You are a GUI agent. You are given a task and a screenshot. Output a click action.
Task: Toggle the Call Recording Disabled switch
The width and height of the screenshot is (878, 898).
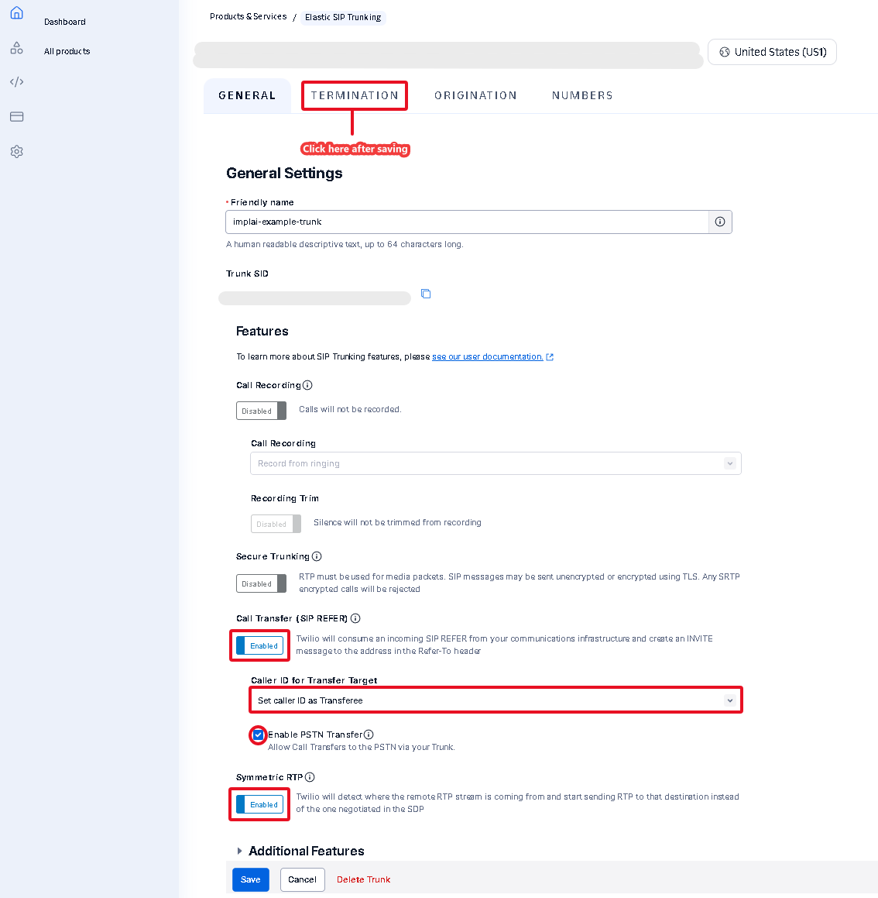coord(261,411)
